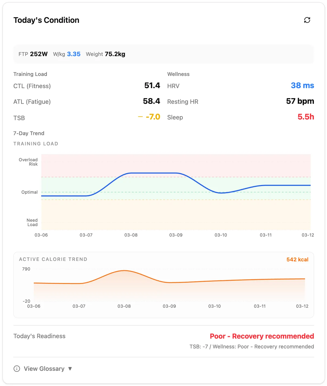Click the FTP 252W value
Screen dimensions: 327x386
39,54
